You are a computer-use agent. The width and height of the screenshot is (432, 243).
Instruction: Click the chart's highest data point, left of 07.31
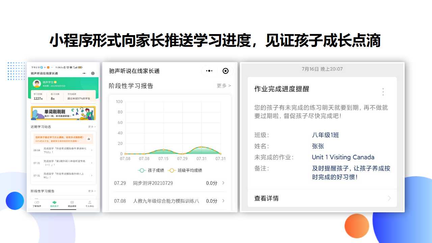tap(201, 147)
